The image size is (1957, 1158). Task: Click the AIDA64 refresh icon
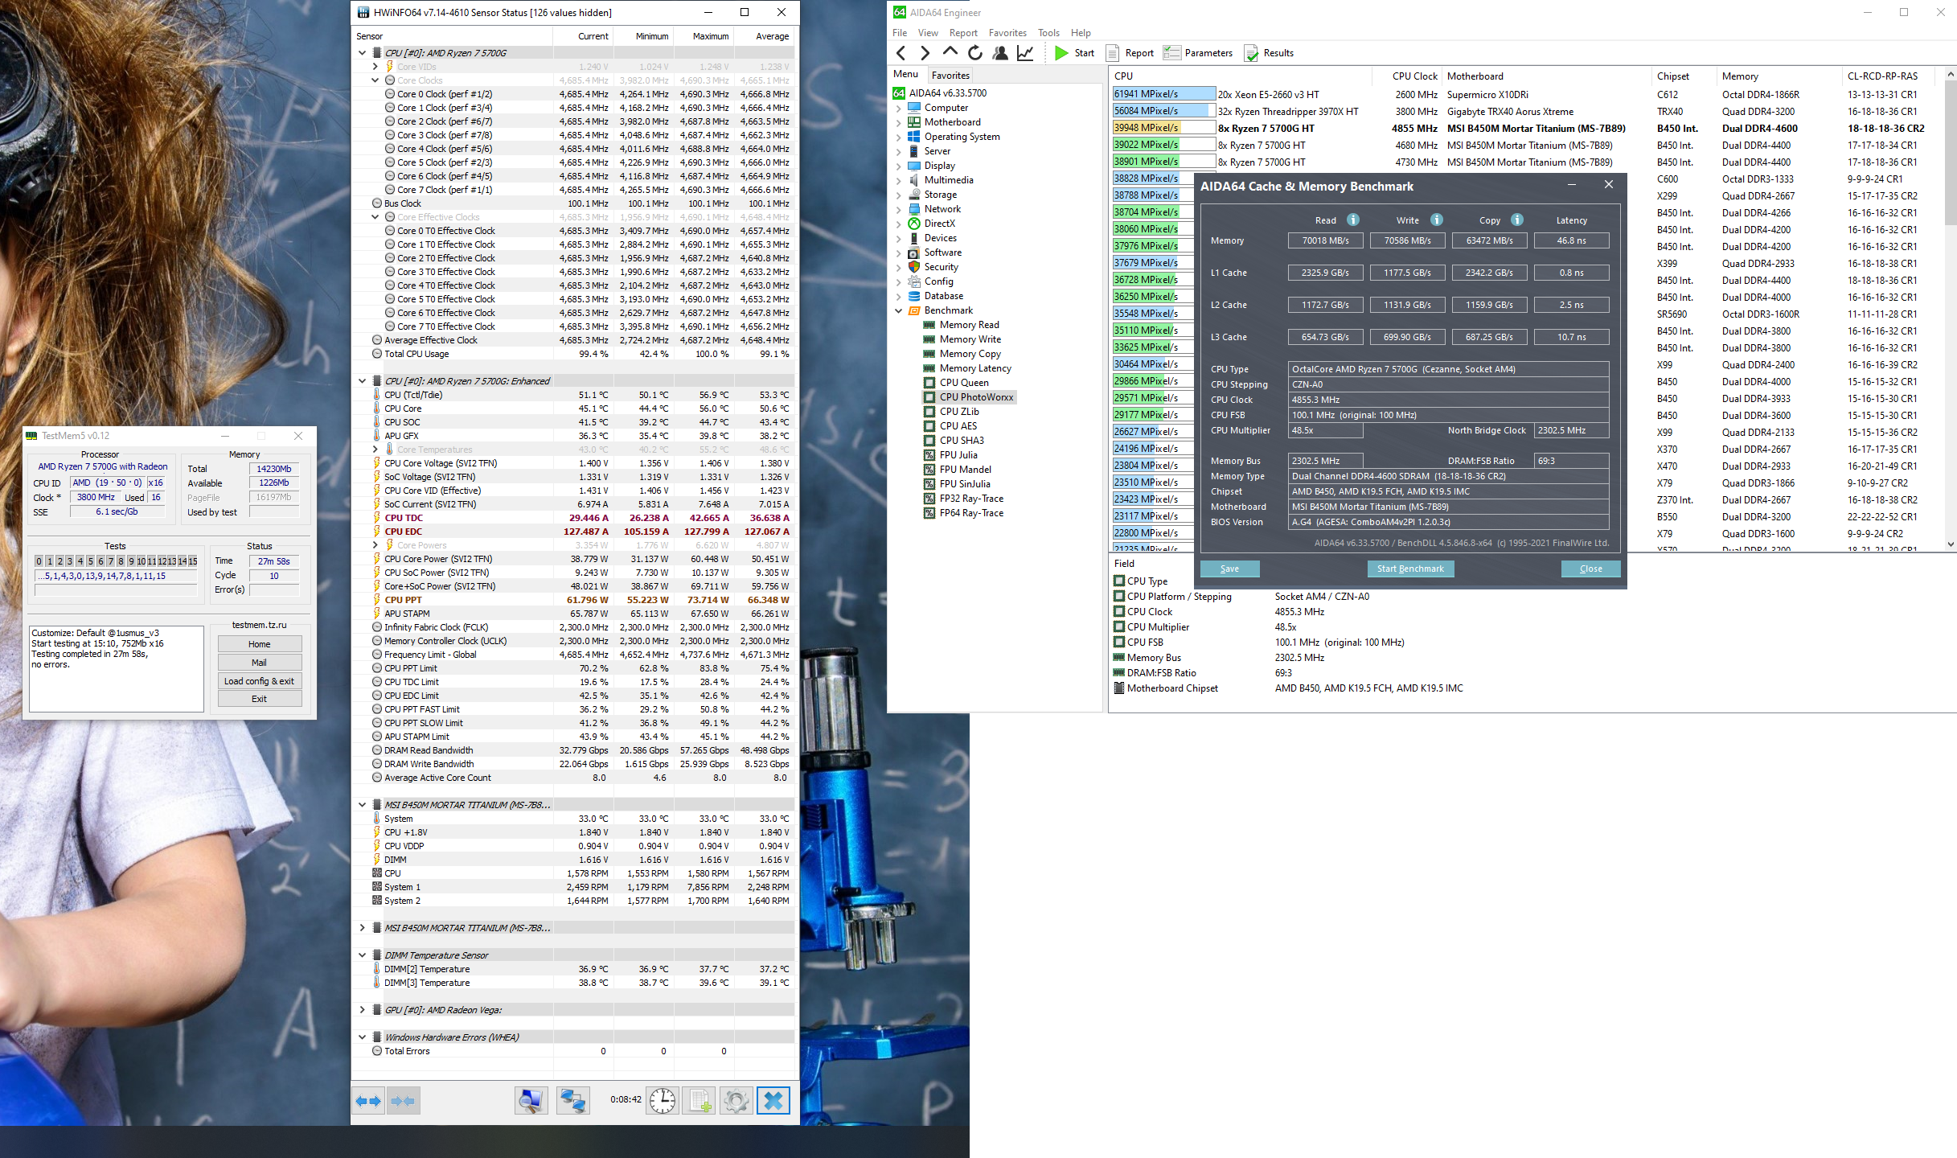[x=975, y=53]
